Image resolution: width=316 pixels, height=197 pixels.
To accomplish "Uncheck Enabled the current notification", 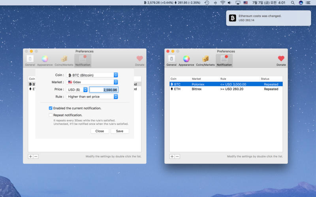I will (x=51, y=108).
